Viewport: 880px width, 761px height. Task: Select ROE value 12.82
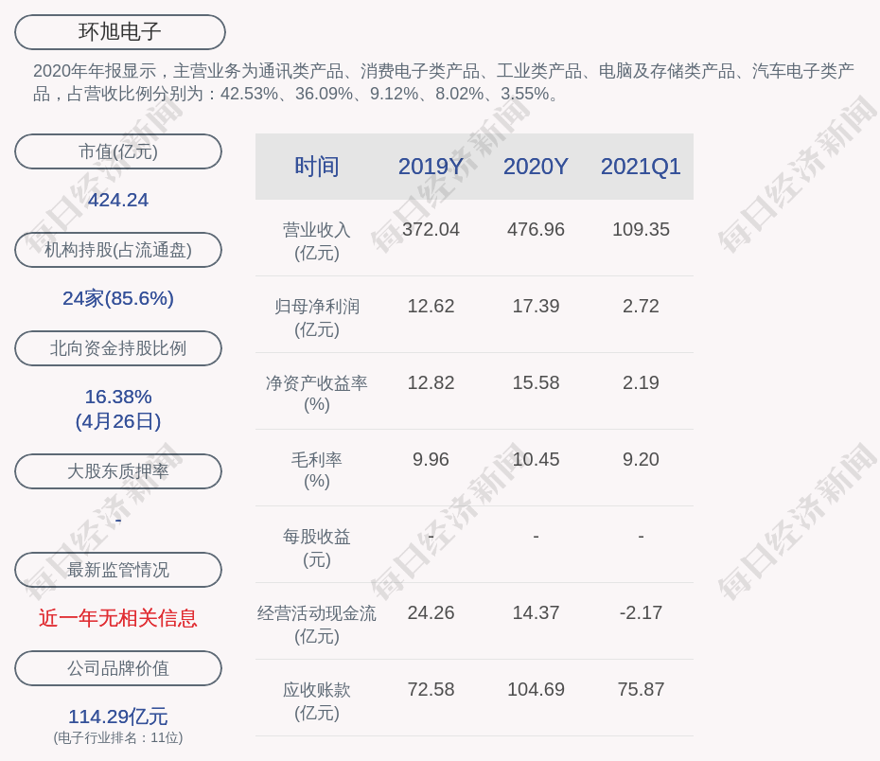(431, 382)
